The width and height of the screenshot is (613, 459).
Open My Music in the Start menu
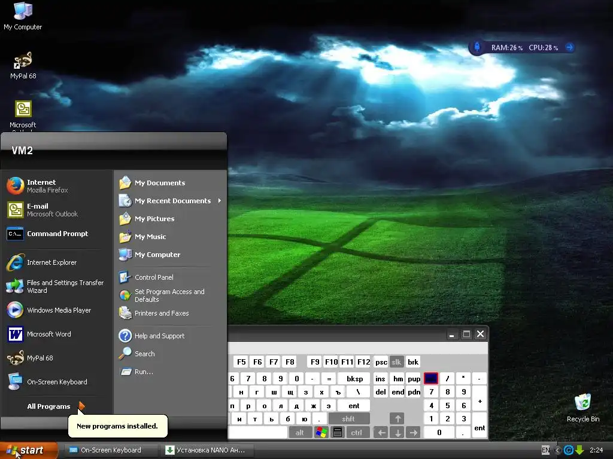(x=171, y=237)
